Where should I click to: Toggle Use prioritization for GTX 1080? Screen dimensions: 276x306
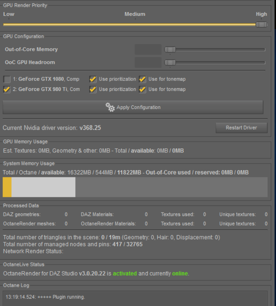tap(93, 79)
